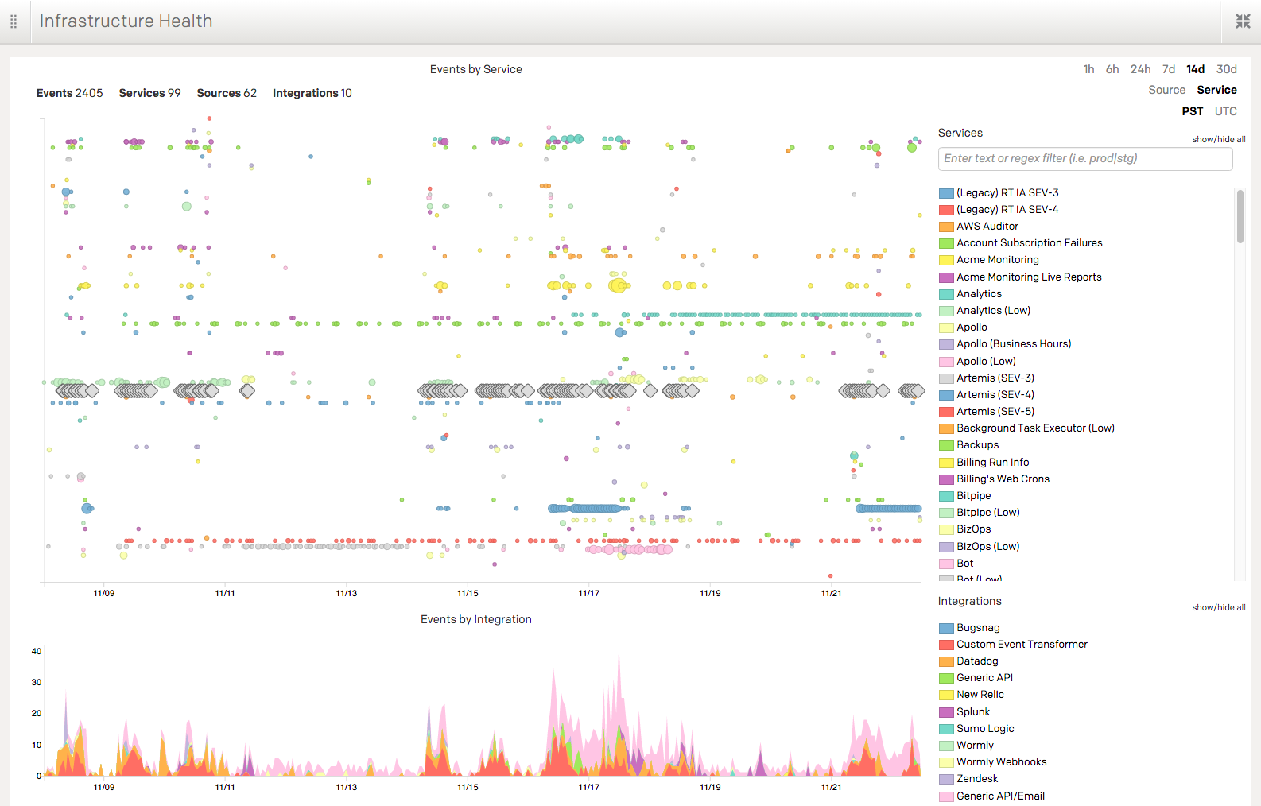Select the 1h time range
The width and height of the screenshot is (1261, 806).
pyautogui.click(x=1088, y=69)
